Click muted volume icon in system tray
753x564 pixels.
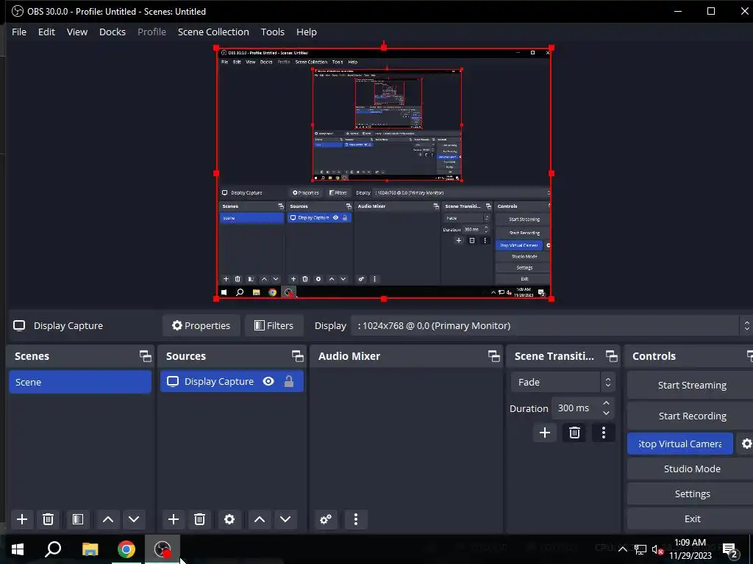pyautogui.click(x=657, y=549)
